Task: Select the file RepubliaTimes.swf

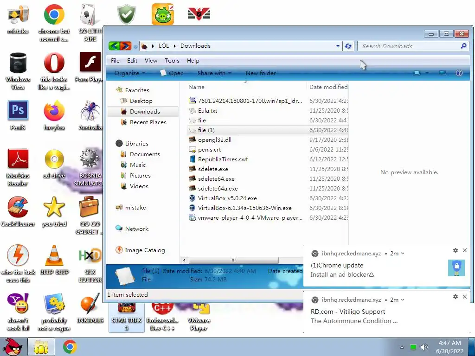Action: (x=223, y=159)
